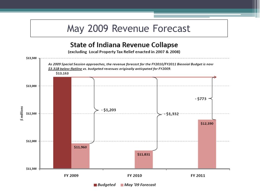Click the '$ millions' y-axis title
Viewport: 260px width, 195px height.
click(x=22, y=113)
